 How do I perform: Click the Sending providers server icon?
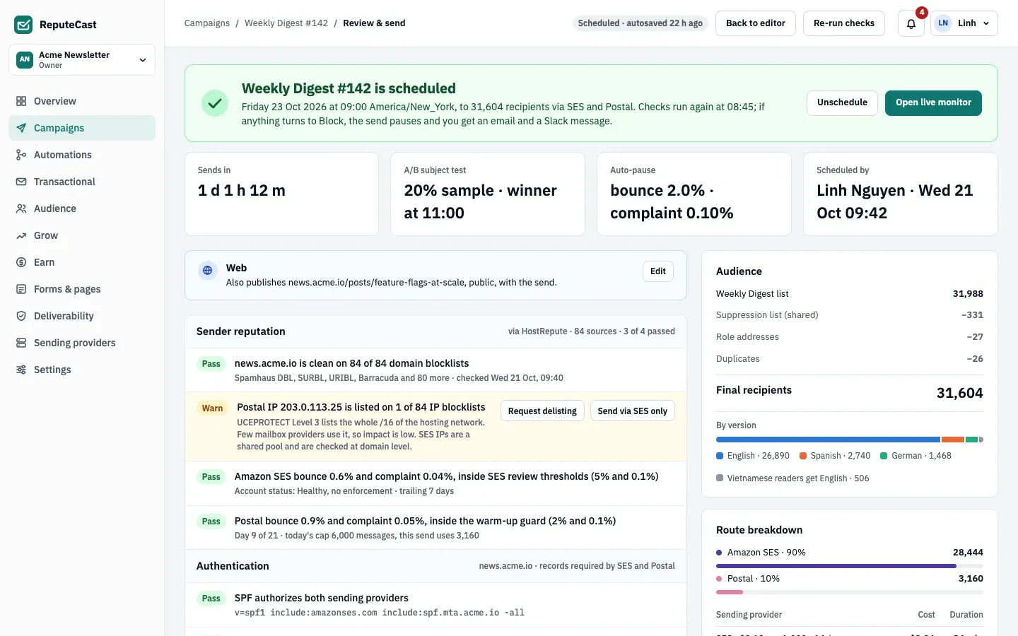tap(21, 343)
